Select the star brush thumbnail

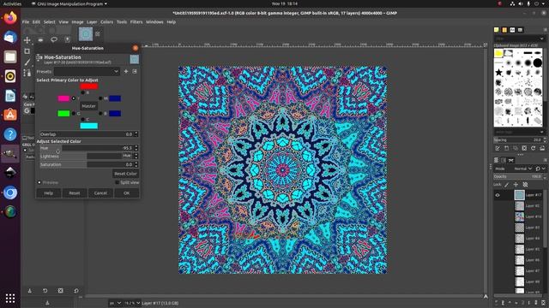coord(498,73)
